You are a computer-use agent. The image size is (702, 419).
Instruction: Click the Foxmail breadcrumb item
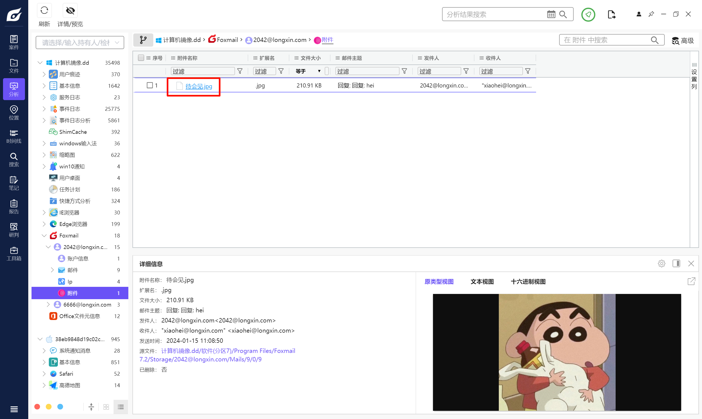coord(223,40)
